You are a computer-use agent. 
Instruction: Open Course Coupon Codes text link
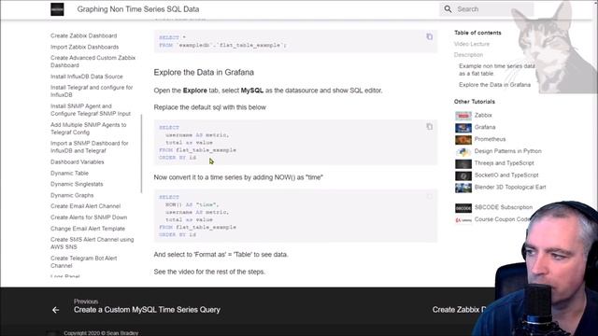point(502,219)
